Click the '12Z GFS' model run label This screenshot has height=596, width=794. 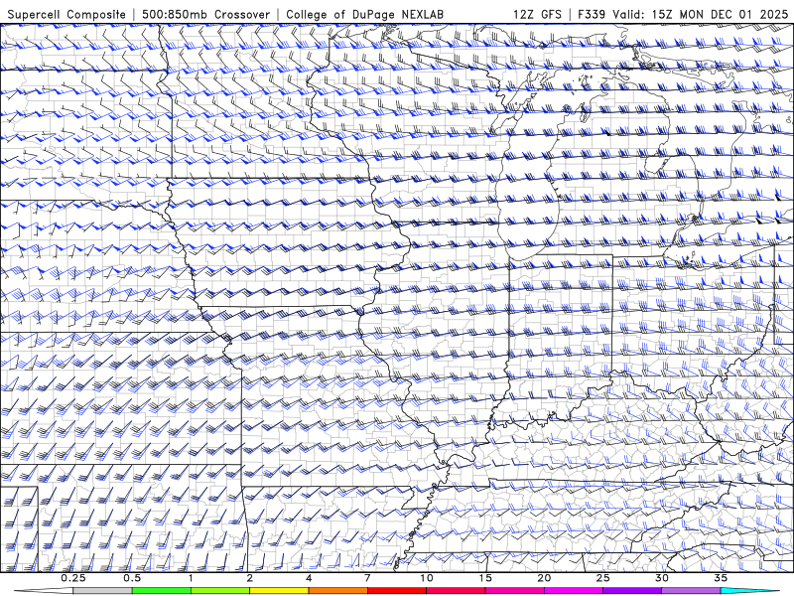[x=537, y=14]
